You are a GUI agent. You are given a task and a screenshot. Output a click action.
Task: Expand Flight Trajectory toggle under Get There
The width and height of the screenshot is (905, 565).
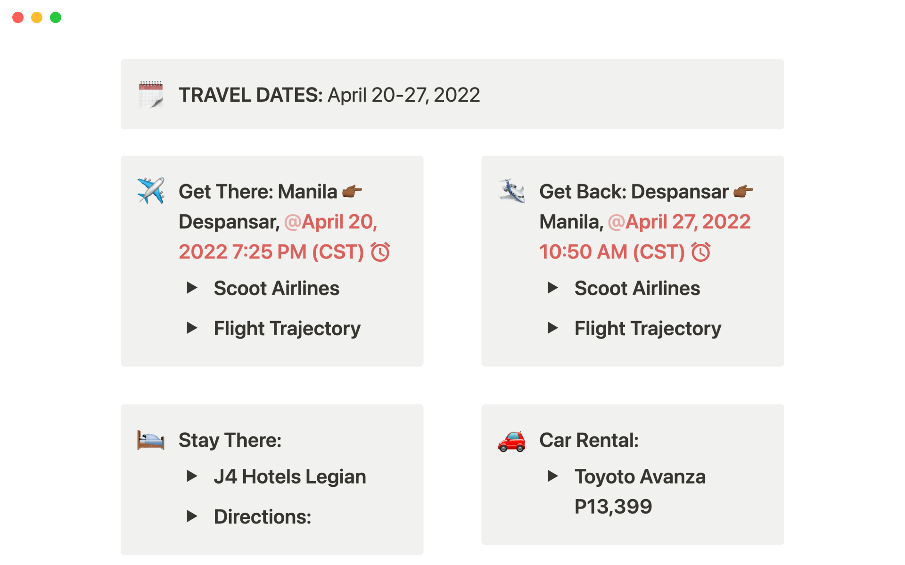coord(192,328)
